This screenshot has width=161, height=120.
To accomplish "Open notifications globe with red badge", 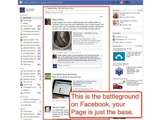I will click(x=122, y=2).
